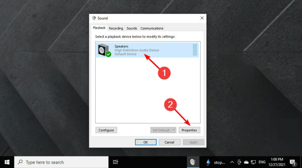Screen dimensions: 302x168
Task: Confirm with the OK button
Action: pos(146,142)
